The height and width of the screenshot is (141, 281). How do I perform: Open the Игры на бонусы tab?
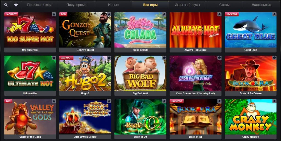point(187,5)
